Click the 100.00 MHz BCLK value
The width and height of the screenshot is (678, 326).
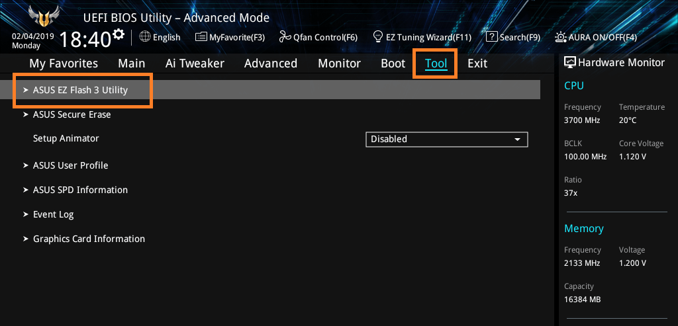[585, 156]
